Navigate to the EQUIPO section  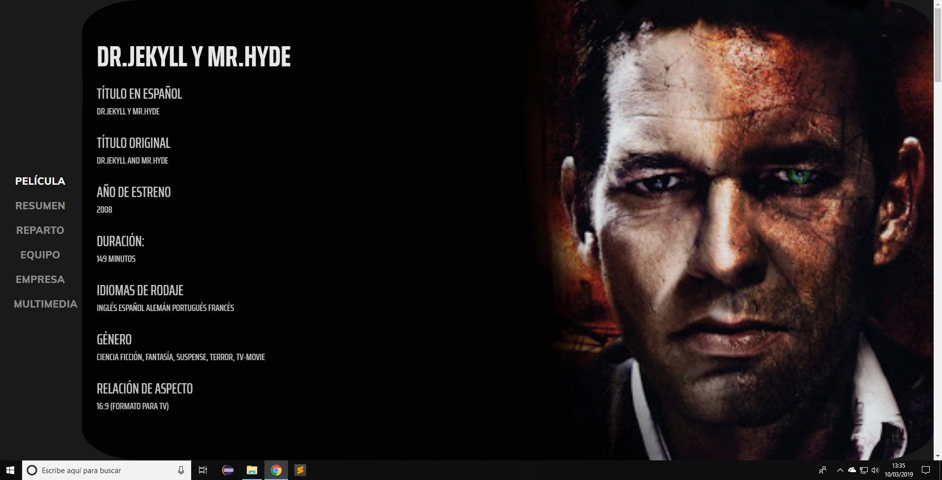40,255
